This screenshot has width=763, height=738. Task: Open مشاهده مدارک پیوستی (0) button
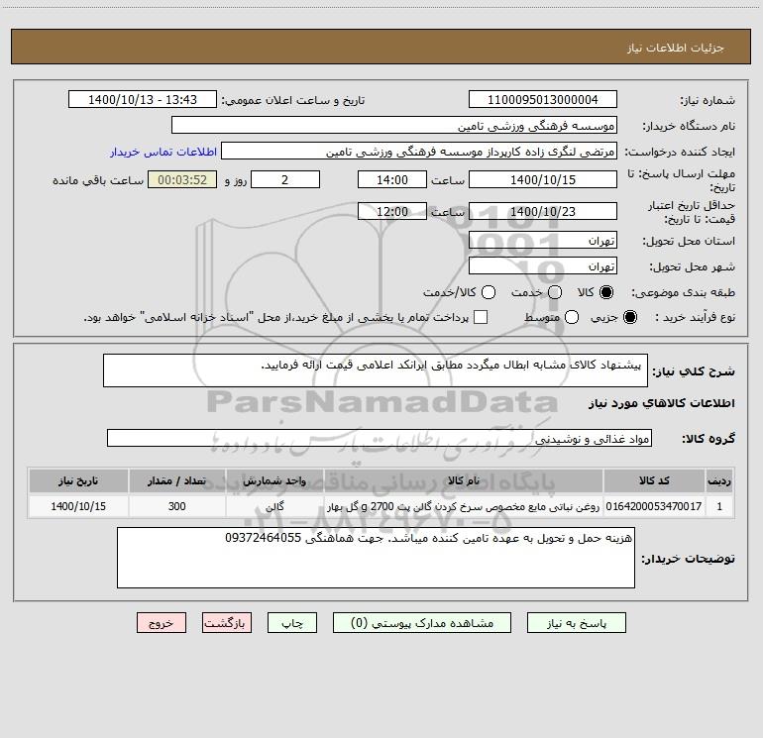[422, 623]
